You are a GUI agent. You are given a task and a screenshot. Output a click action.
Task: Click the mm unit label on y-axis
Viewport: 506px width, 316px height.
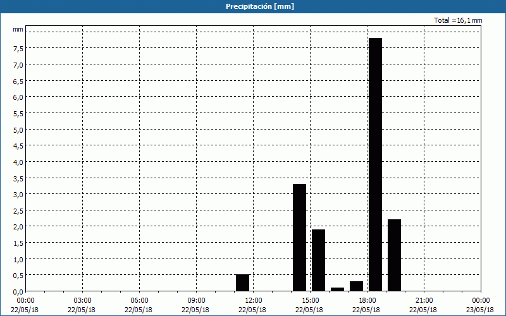coord(18,29)
